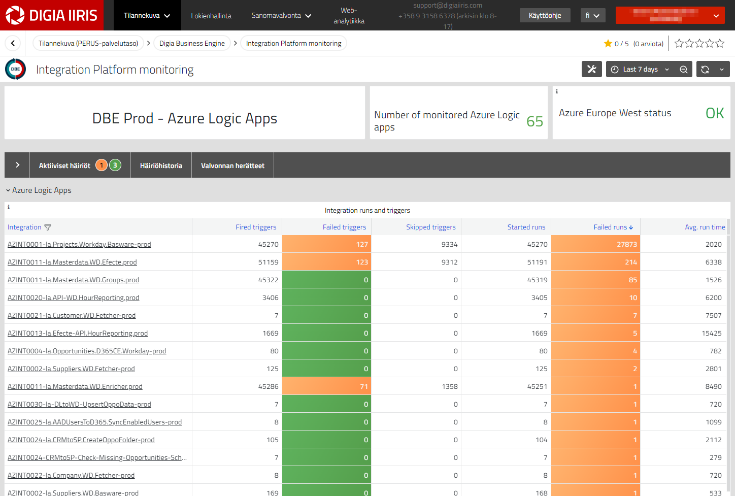
Task: Open AZINT0011-la.Masterdata.WD.Enricher.prod link
Action: point(75,386)
